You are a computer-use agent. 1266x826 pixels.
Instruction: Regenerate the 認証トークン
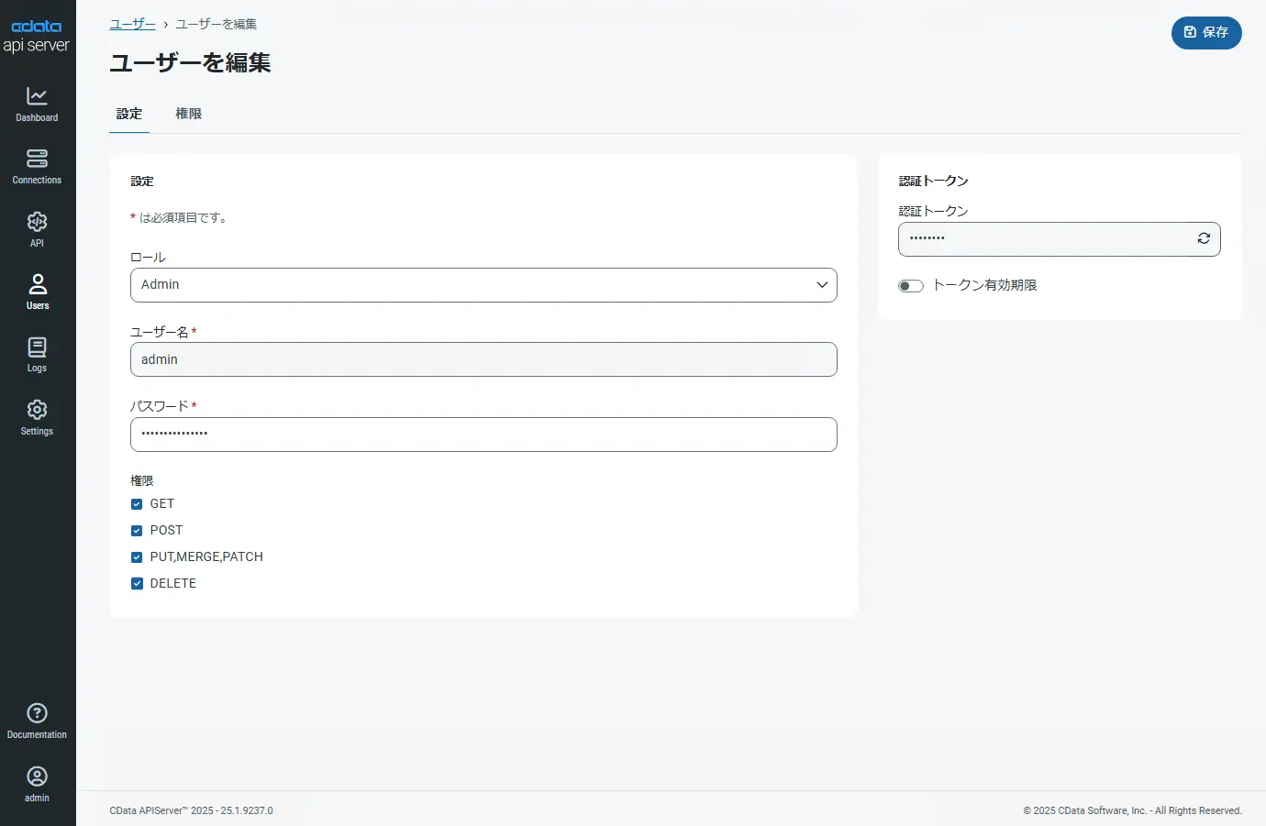click(1204, 238)
